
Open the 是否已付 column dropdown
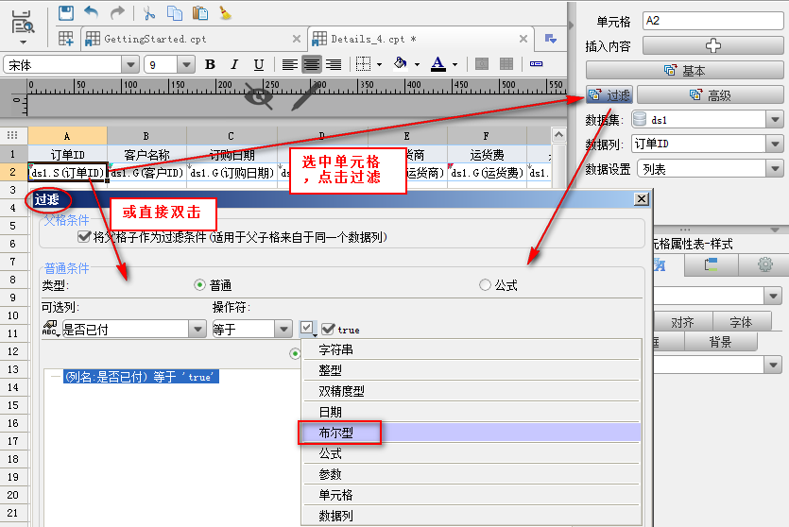[x=197, y=330]
